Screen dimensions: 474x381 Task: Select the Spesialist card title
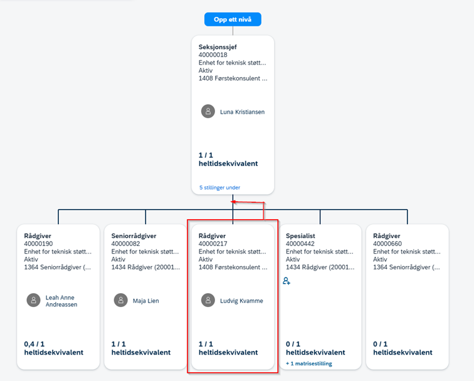click(300, 236)
